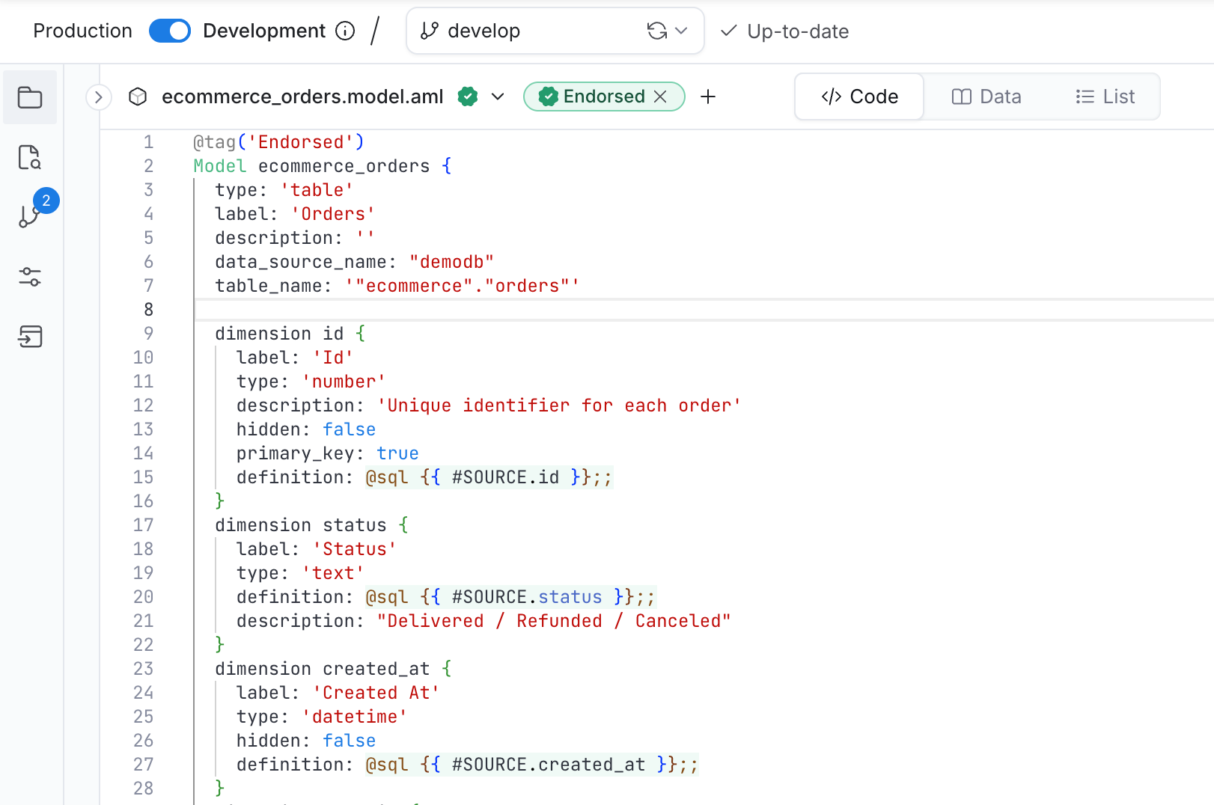Add a new tag with the plus icon
This screenshot has width=1214, height=805.
click(708, 97)
